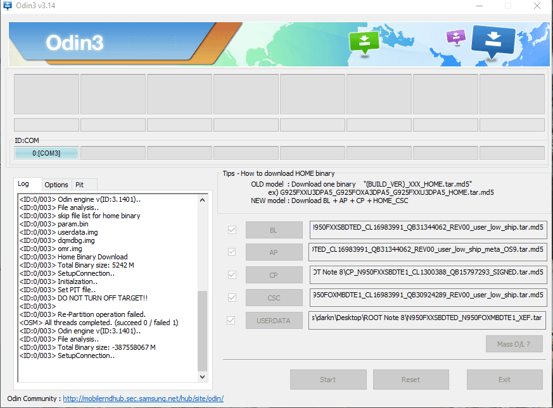553x408 pixels.
Task: Switch to the Log tab
Action: click(28, 184)
